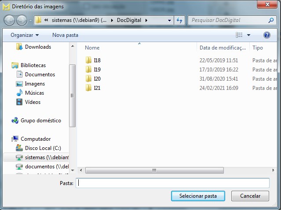Screen dimensions: 281x210
Task: Open the Músicas library
Action: [x=34, y=93]
